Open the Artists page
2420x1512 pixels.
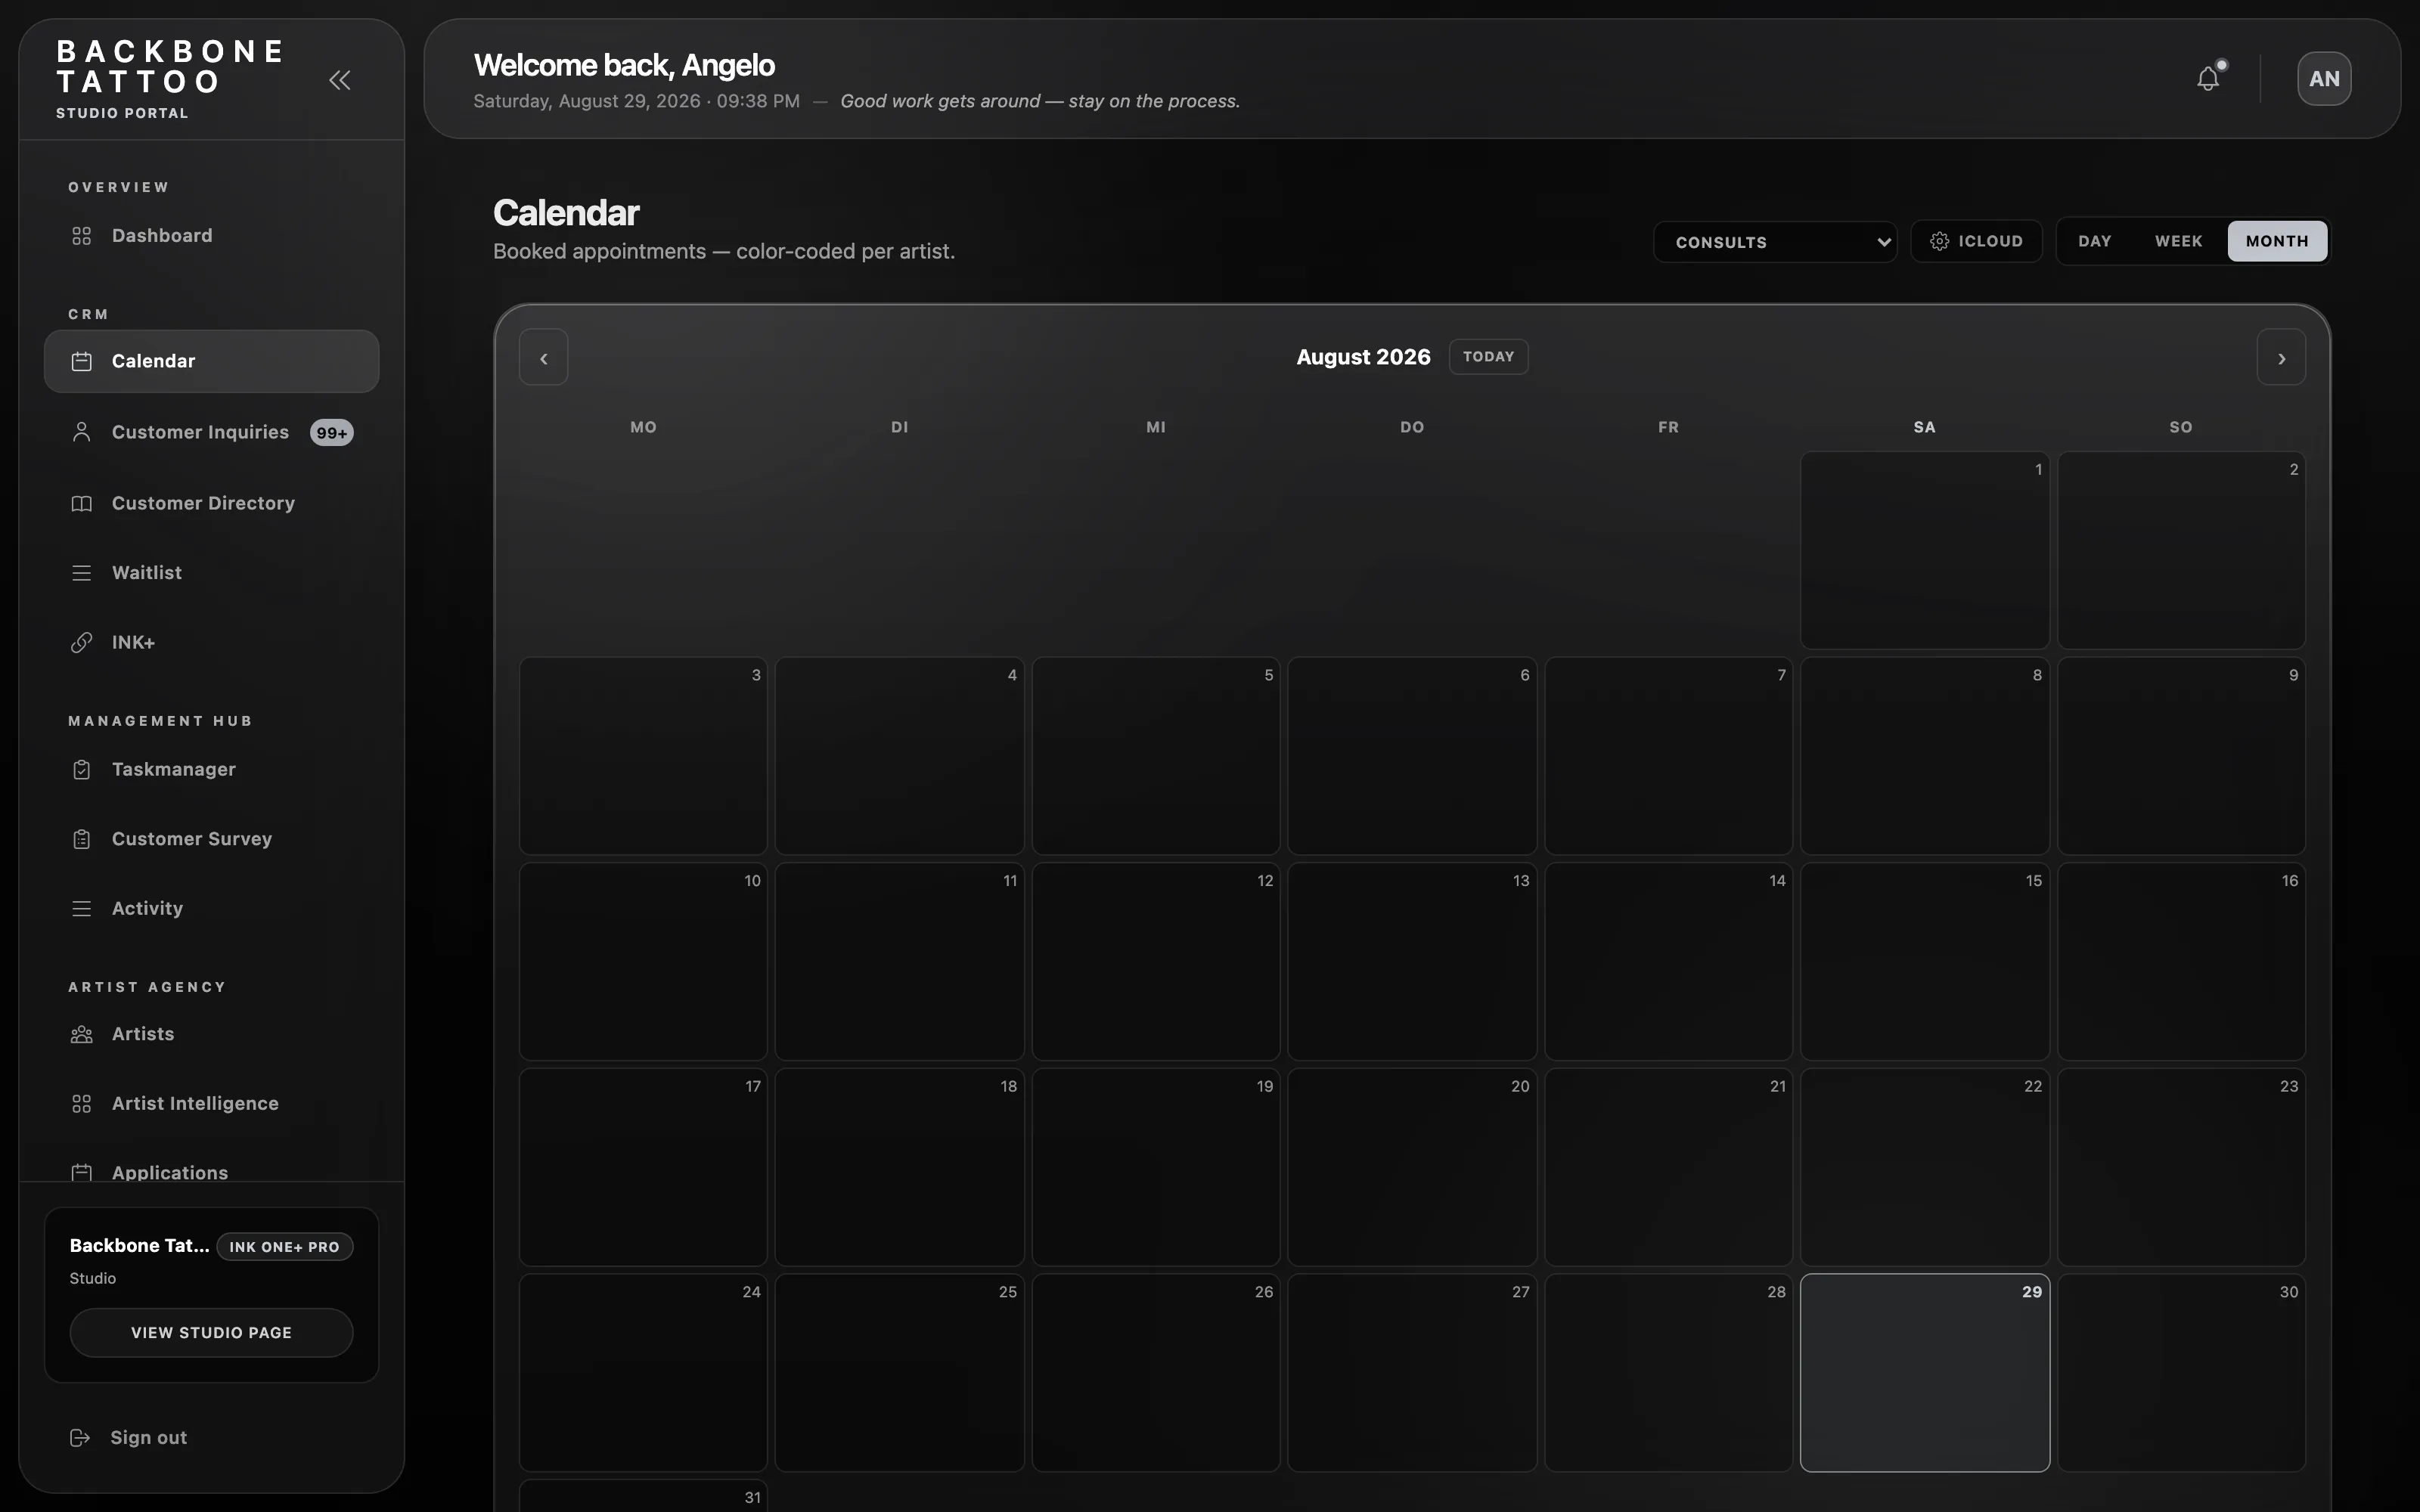(x=211, y=1034)
